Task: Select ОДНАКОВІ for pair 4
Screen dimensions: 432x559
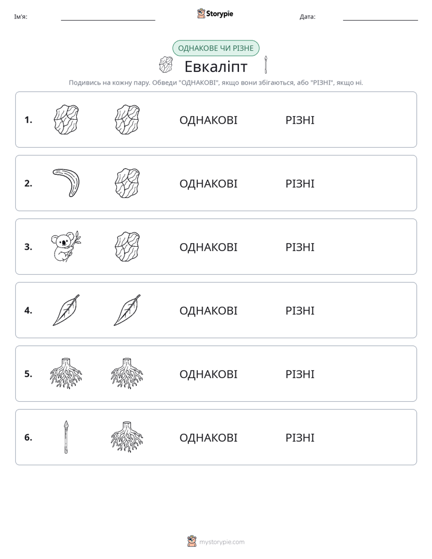Action: [208, 310]
